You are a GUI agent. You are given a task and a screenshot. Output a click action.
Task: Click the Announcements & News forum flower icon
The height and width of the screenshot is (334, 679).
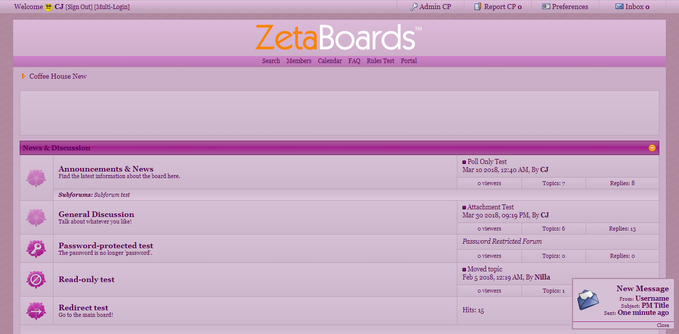click(x=36, y=178)
